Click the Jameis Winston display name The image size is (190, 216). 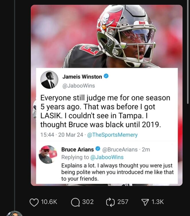[x=82, y=77]
